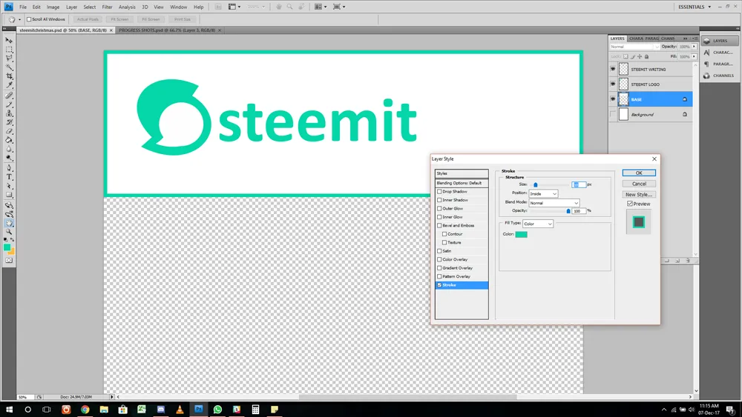The width and height of the screenshot is (742, 417).
Task: Select the Dodge tool
Action: click(x=9, y=159)
